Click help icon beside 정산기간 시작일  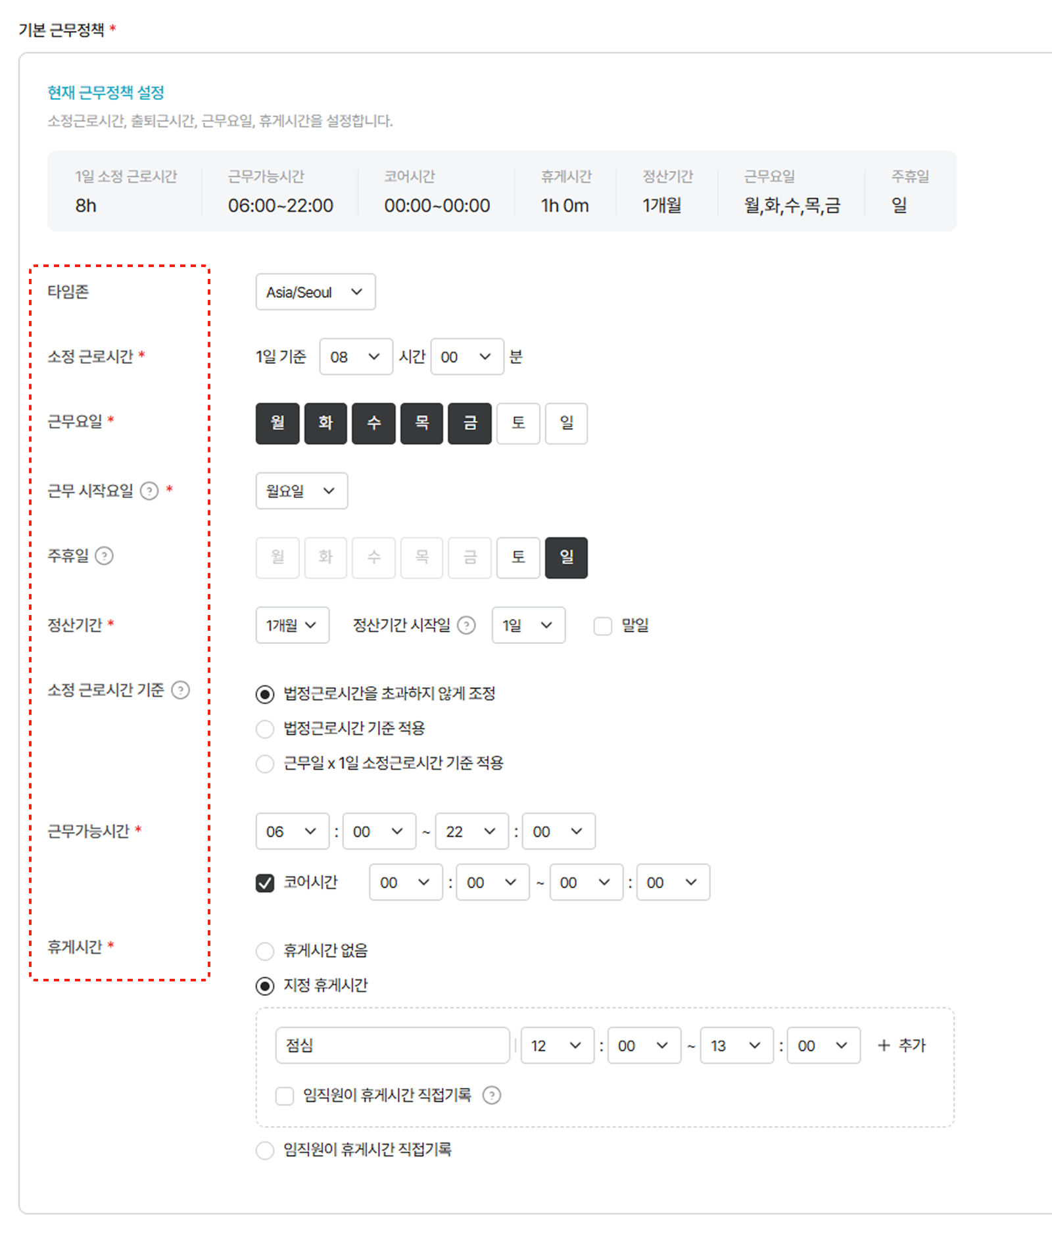(466, 625)
